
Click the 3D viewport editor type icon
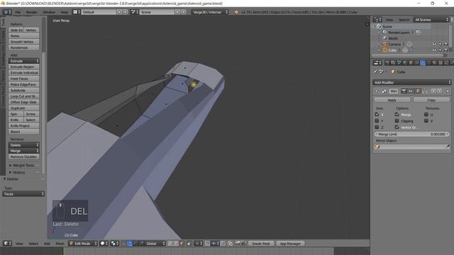[x=7, y=244]
